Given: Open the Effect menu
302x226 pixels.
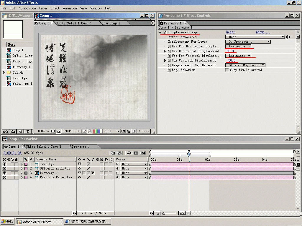Looking at the screenshot, I should 55,8.
